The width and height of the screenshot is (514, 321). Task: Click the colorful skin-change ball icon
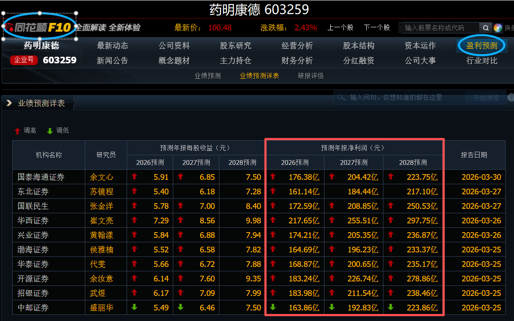click(498, 28)
